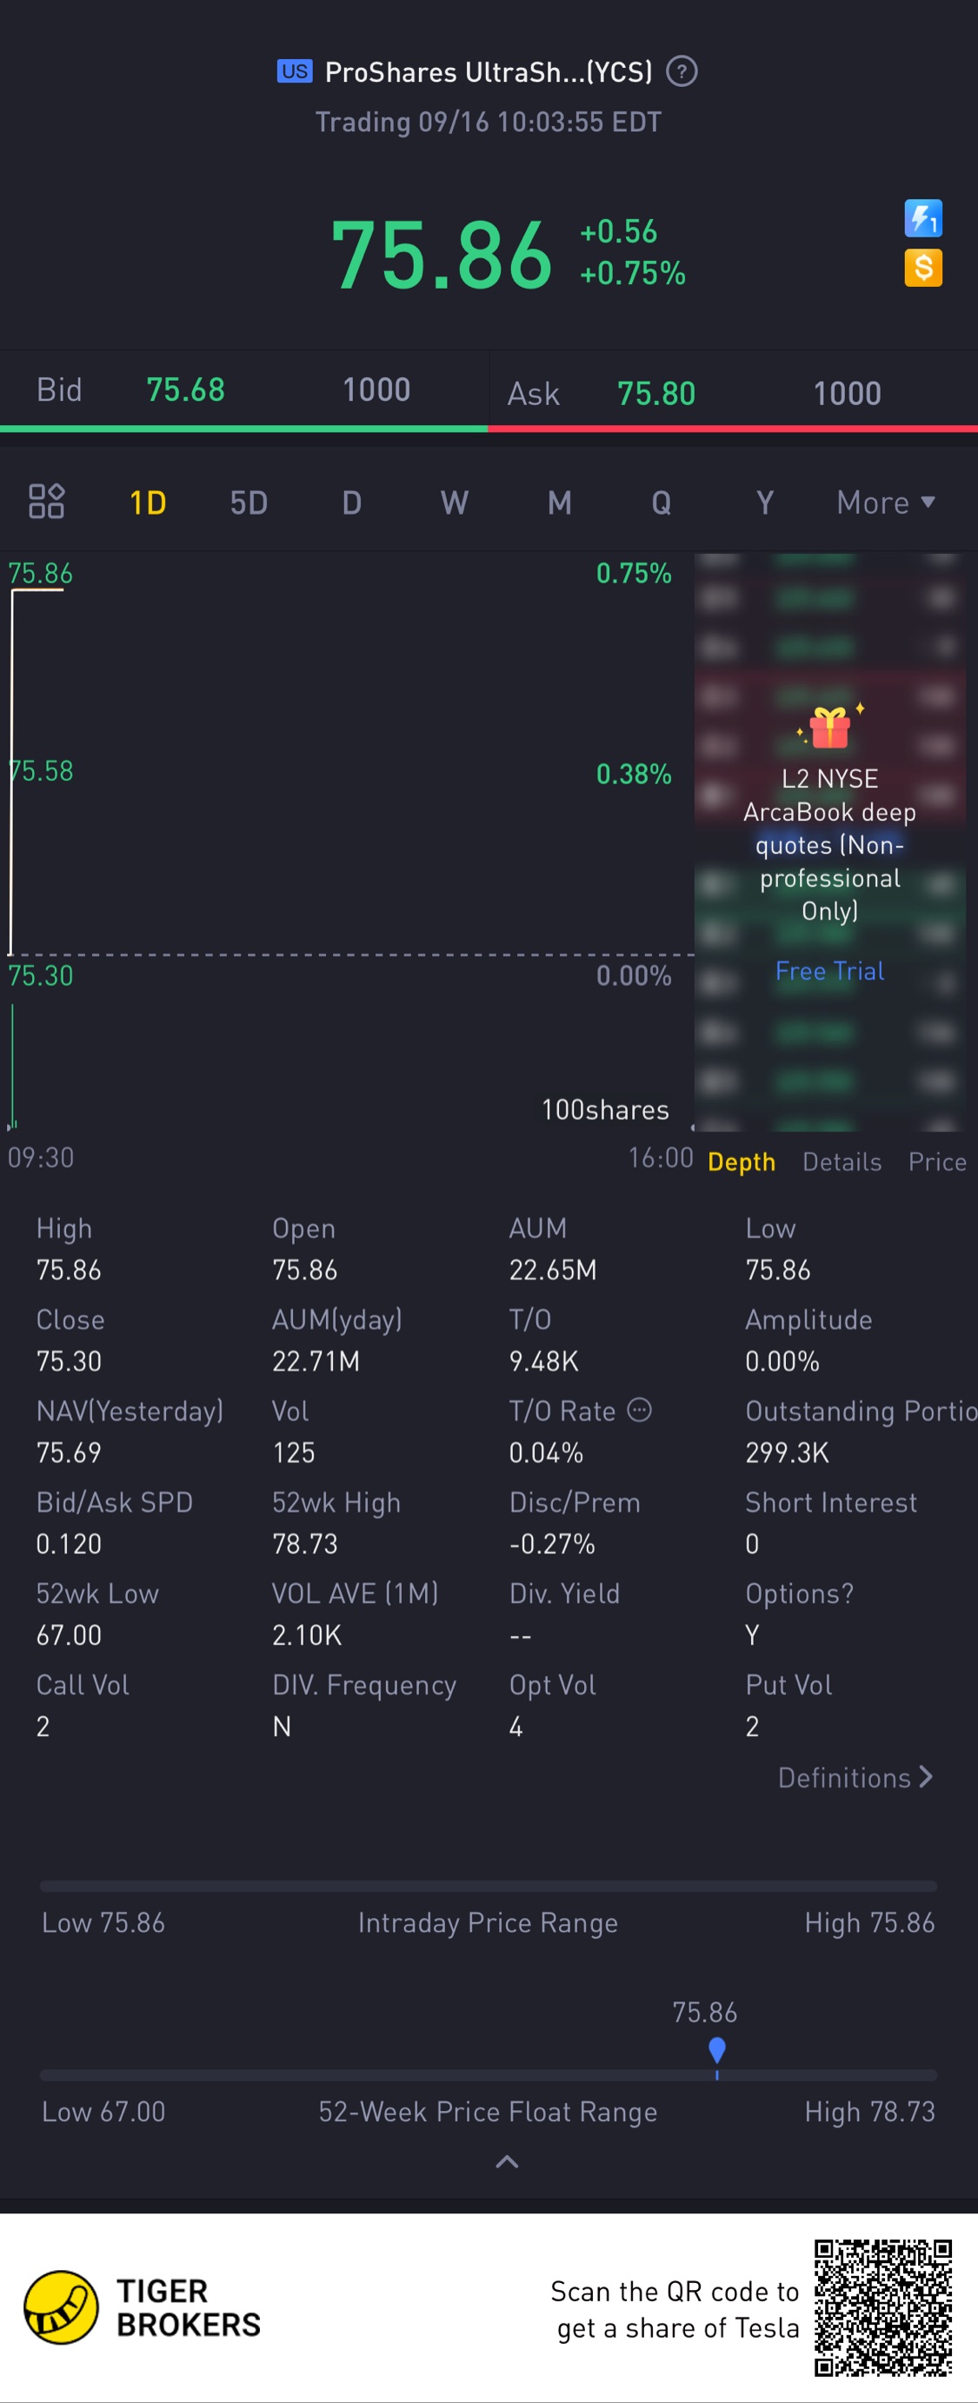Tap the QR code image

[882, 2306]
